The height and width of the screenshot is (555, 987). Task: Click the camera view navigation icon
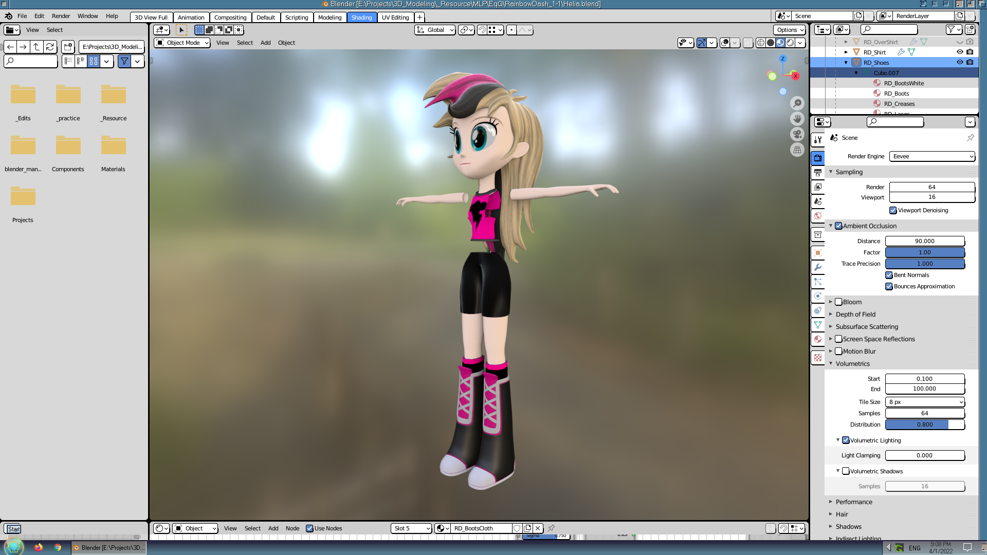[797, 134]
